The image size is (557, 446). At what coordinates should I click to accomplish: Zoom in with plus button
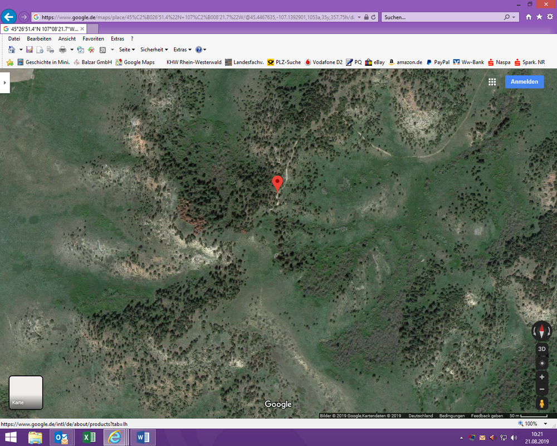coord(542,377)
